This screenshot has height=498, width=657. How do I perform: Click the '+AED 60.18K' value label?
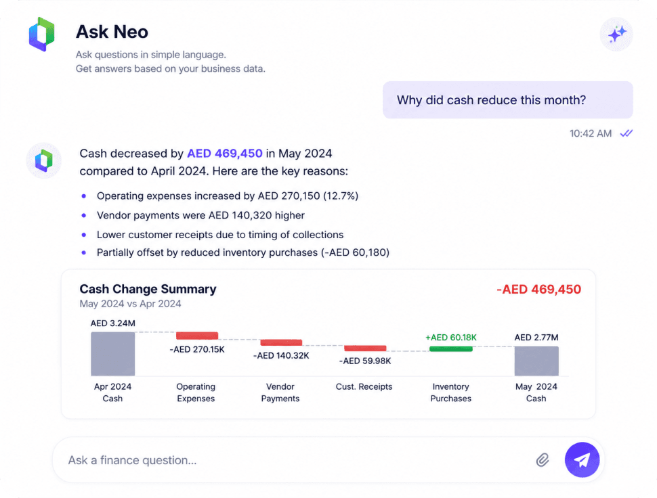pos(451,338)
